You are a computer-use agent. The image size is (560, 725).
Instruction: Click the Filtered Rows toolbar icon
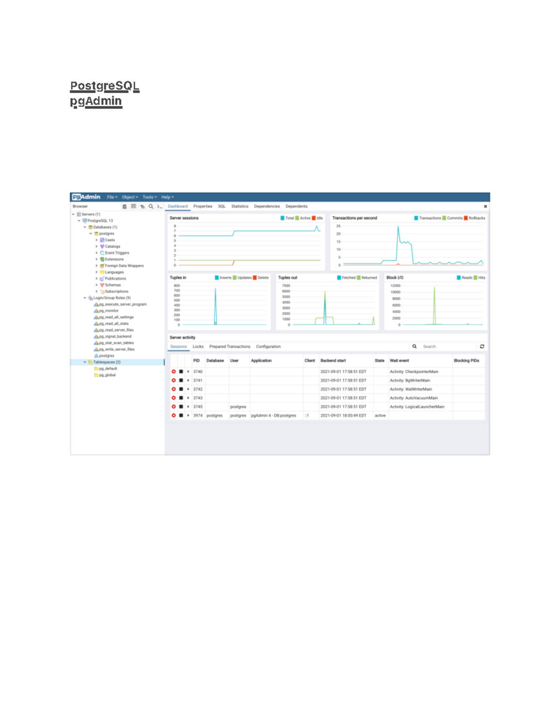point(142,206)
